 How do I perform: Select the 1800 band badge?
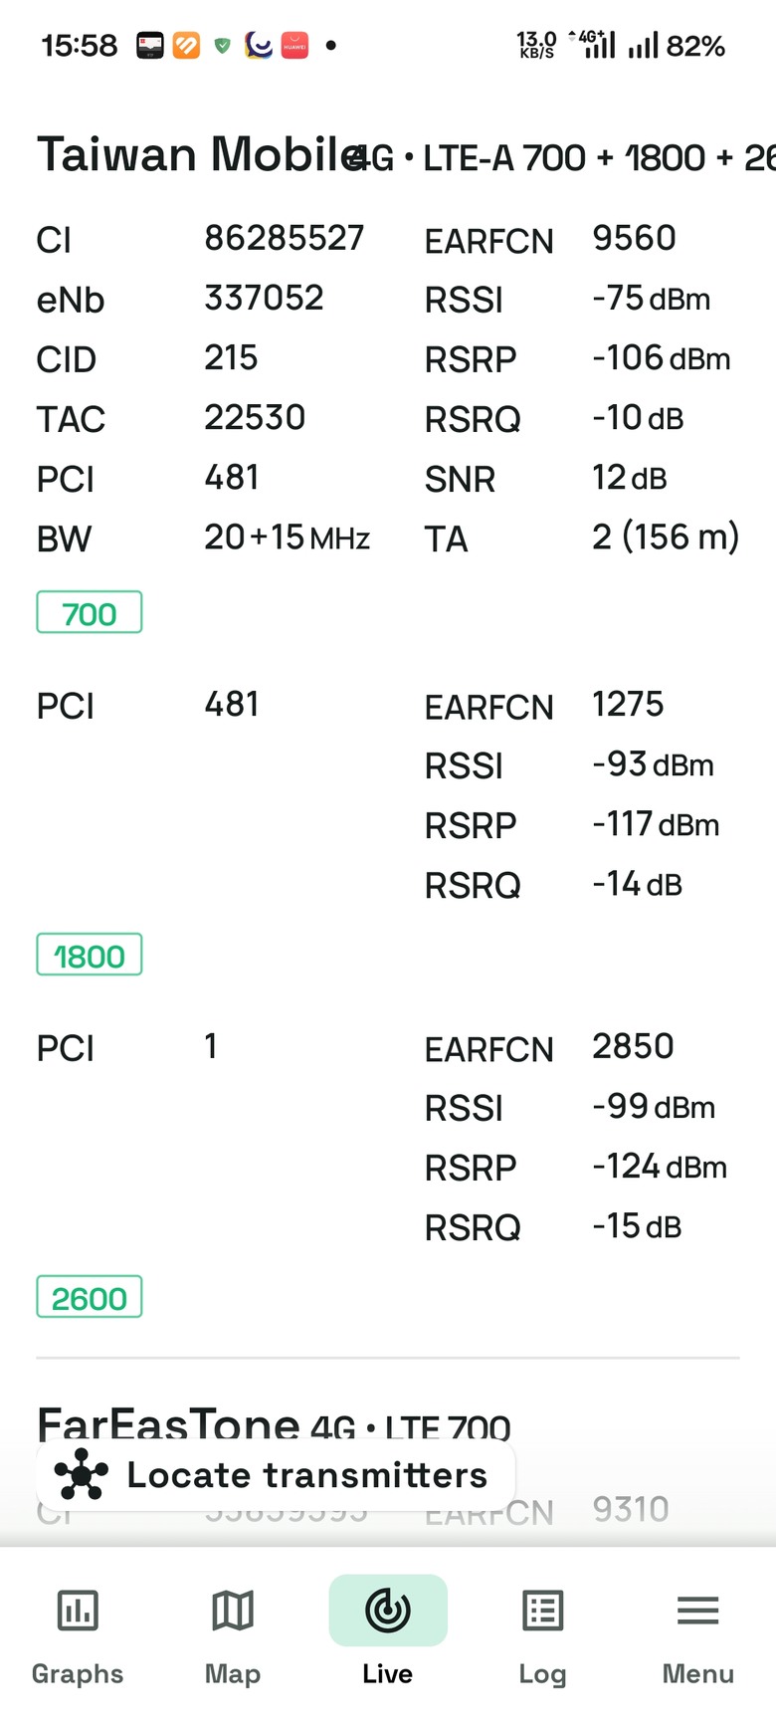pyautogui.click(x=90, y=955)
